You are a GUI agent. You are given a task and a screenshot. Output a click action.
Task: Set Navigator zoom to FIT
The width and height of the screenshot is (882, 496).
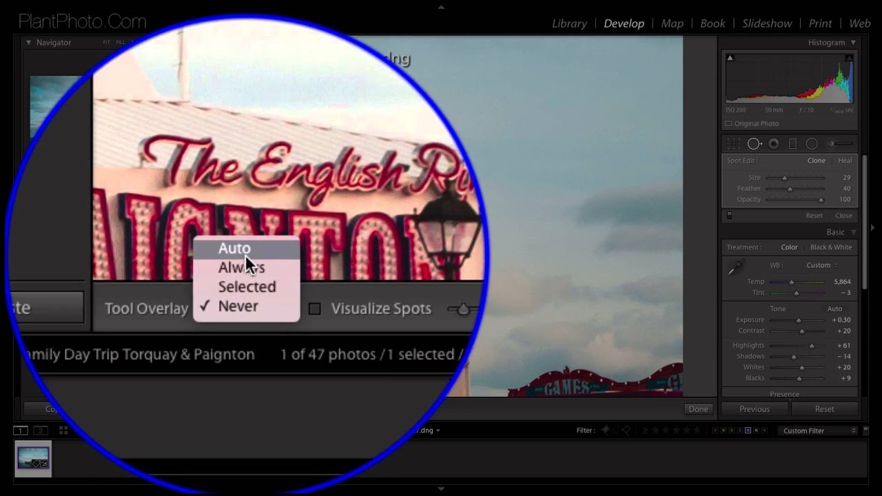pos(107,43)
